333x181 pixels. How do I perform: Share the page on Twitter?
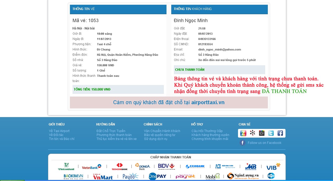click(271, 133)
